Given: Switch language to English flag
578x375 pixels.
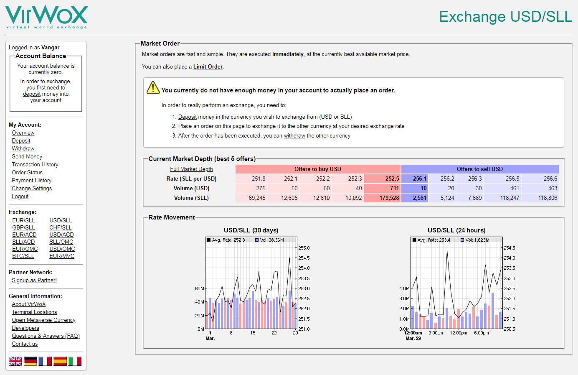Looking at the screenshot, I should click(15, 361).
